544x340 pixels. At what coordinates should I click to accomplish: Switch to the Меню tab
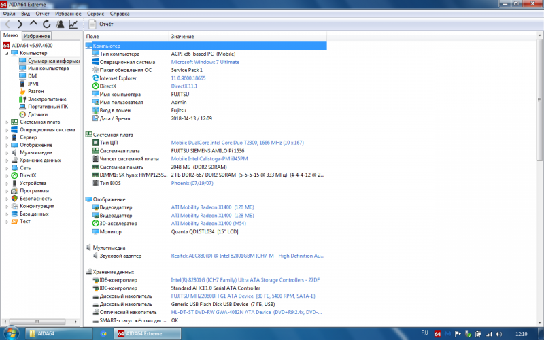point(10,35)
